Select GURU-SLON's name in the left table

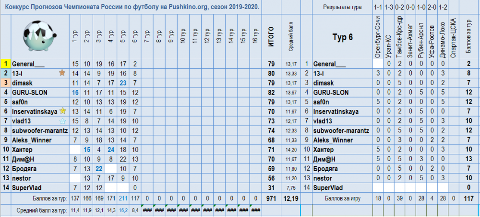point(30,92)
